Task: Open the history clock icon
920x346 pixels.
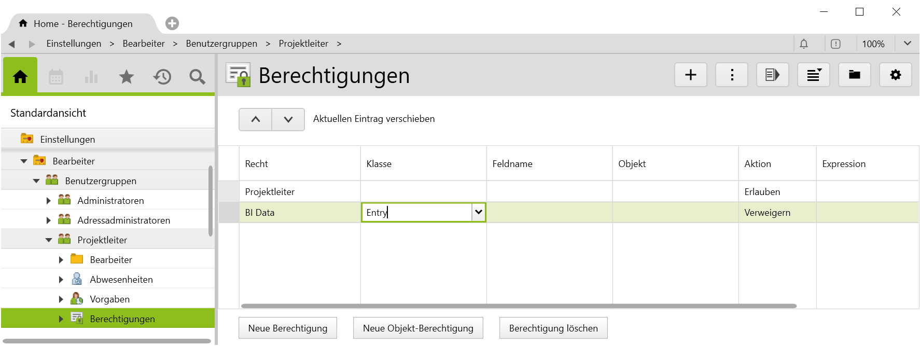Action: 162,77
